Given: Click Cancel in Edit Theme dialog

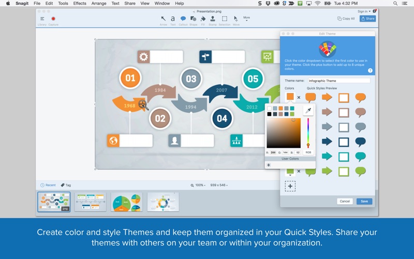Looking at the screenshot, I should (345, 201).
